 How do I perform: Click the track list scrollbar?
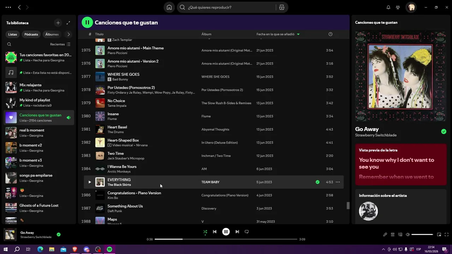[348, 205]
